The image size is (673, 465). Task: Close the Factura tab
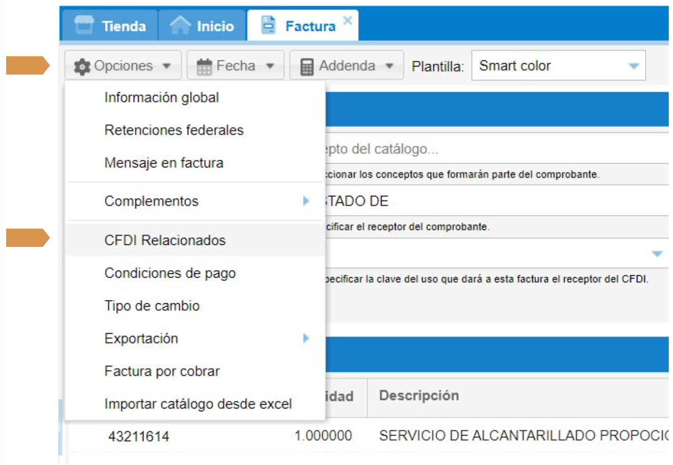pos(348,20)
